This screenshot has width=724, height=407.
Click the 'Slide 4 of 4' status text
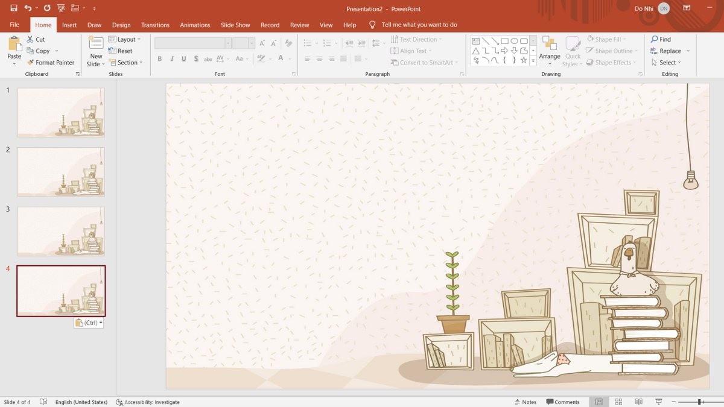click(17, 402)
